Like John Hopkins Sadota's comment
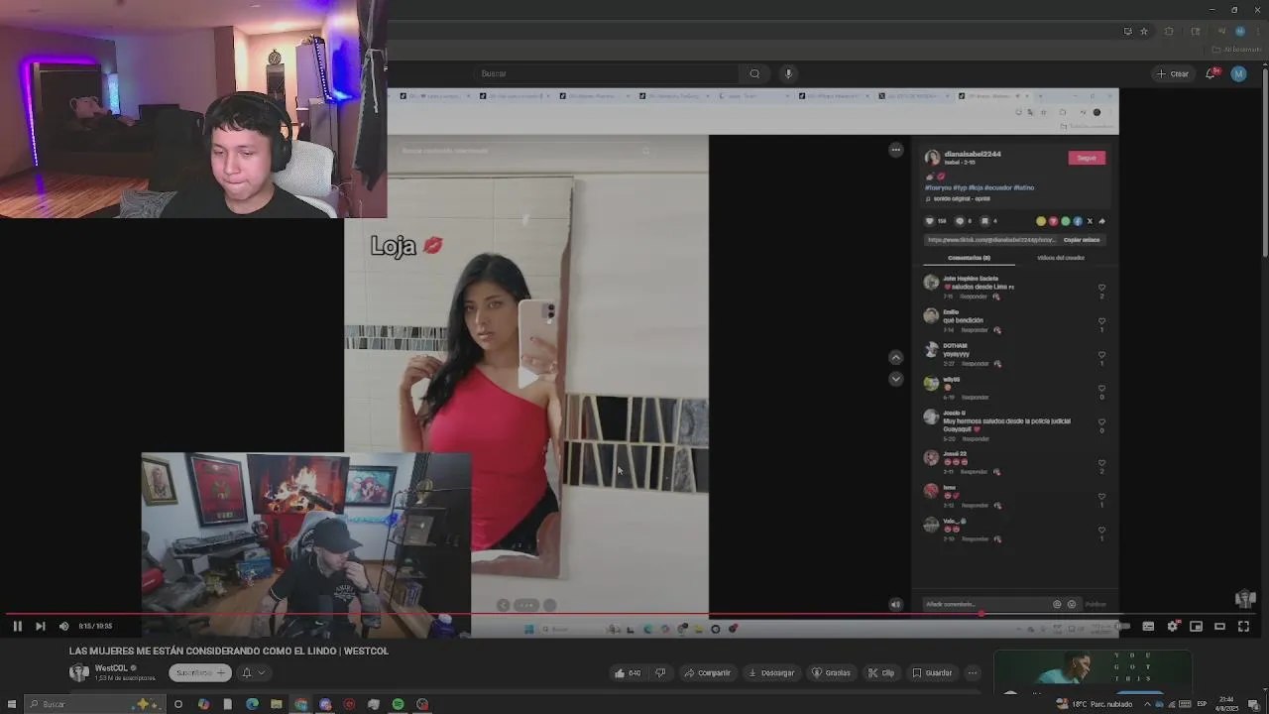 coord(1101,288)
